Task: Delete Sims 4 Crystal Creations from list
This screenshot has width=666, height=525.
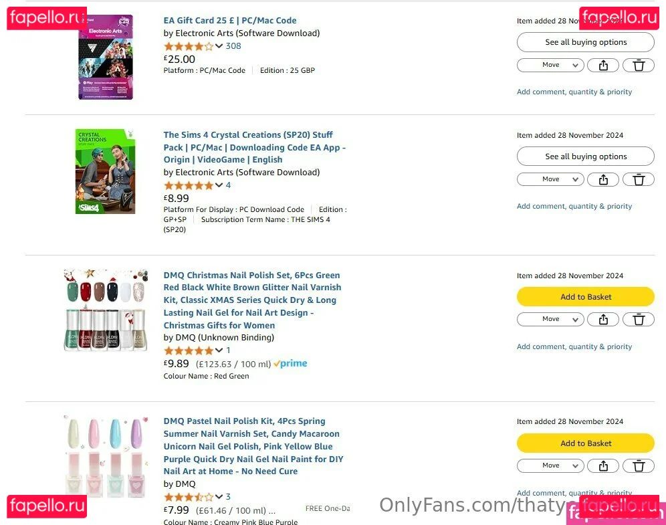Action: tap(639, 179)
